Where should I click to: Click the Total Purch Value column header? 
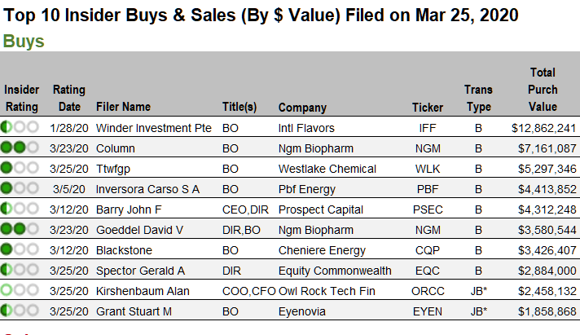(543, 90)
